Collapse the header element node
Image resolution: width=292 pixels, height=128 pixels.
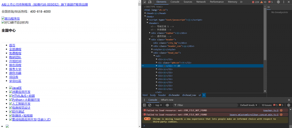(147, 23)
